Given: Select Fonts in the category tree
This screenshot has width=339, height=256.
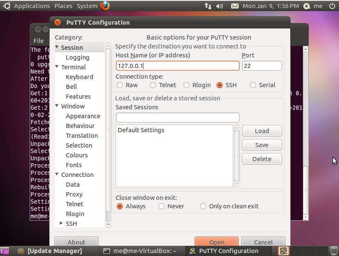Looking at the screenshot, I should coord(74,165).
